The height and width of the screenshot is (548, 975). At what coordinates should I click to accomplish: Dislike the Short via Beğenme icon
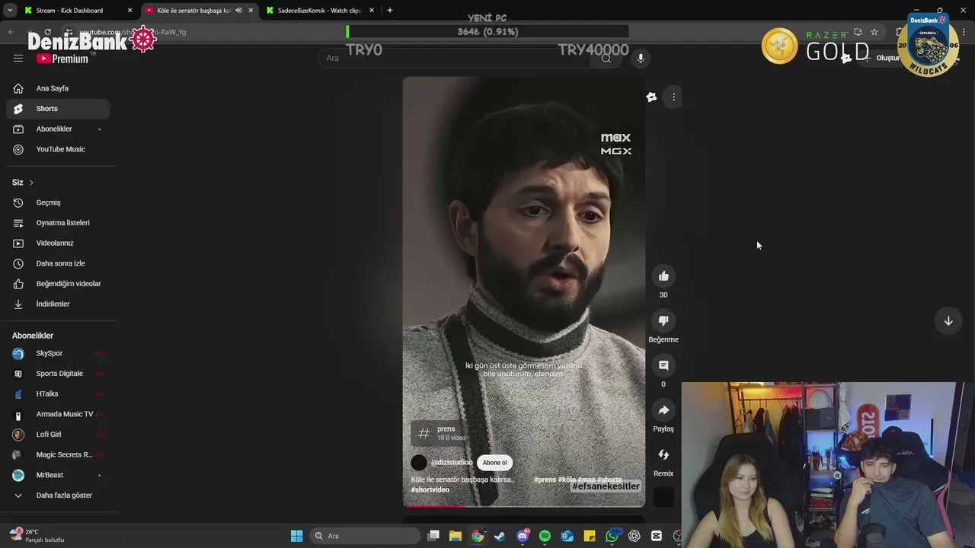click(x=663, y=320)
